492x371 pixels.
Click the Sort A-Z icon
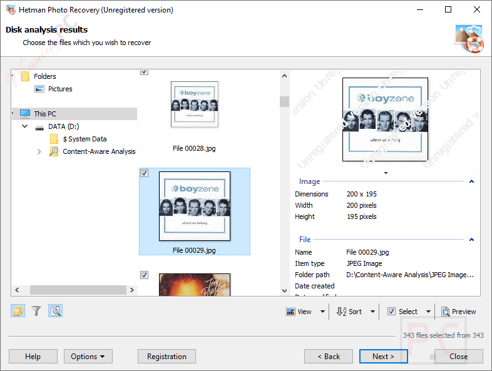(341, 312)
